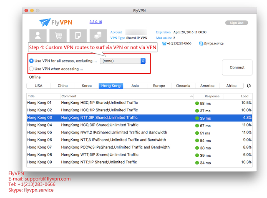Switch to the USA server tab
The width and height of the screenshot is (267, 198).
pos(39,86)
